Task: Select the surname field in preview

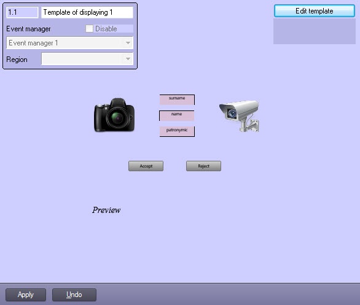Action: click(x=177, y=100)
